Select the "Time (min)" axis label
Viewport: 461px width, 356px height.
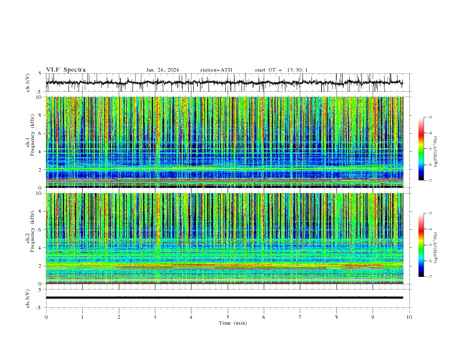[233, 323]
